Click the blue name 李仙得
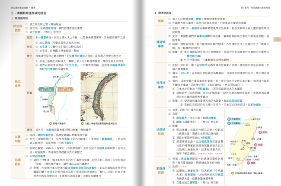 pos(204,36)
